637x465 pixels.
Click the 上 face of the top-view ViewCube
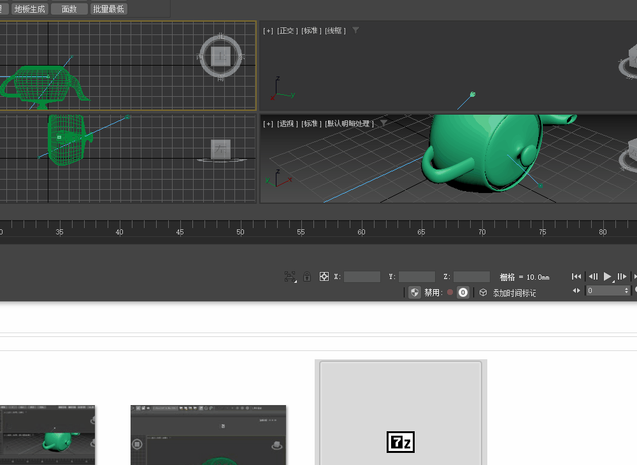220,56
